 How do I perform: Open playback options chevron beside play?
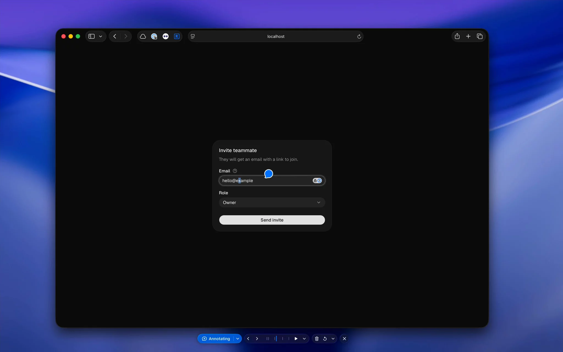(304, 339)
